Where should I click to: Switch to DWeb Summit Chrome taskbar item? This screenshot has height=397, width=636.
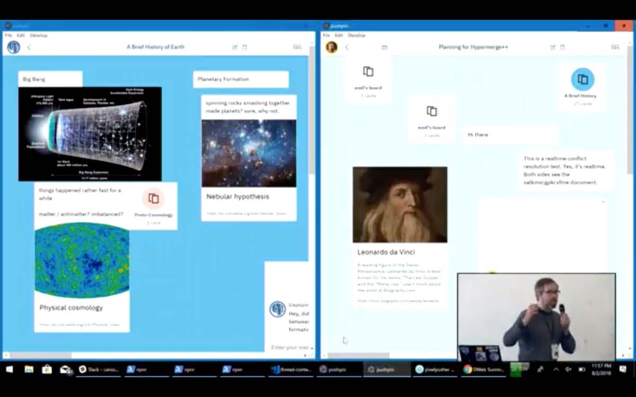(484, 369)
